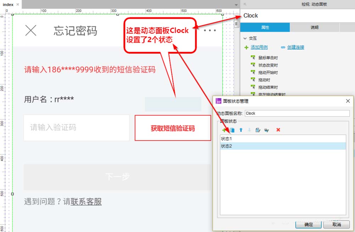Confirm the dialog with 确定
Image resolution: width=355 pixels, height=232 pixels.
(308, 225)
